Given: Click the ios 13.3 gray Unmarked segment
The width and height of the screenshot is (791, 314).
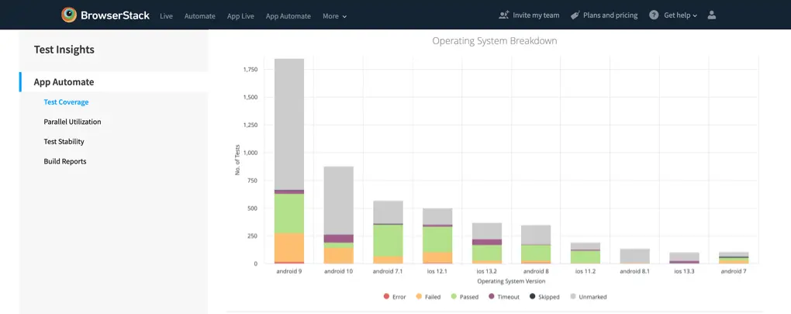Looking at the screenshot, I should [x=685, y=257].
